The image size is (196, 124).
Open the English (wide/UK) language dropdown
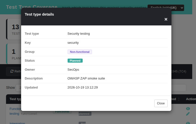pyautogui.click(x=166, y=8)
